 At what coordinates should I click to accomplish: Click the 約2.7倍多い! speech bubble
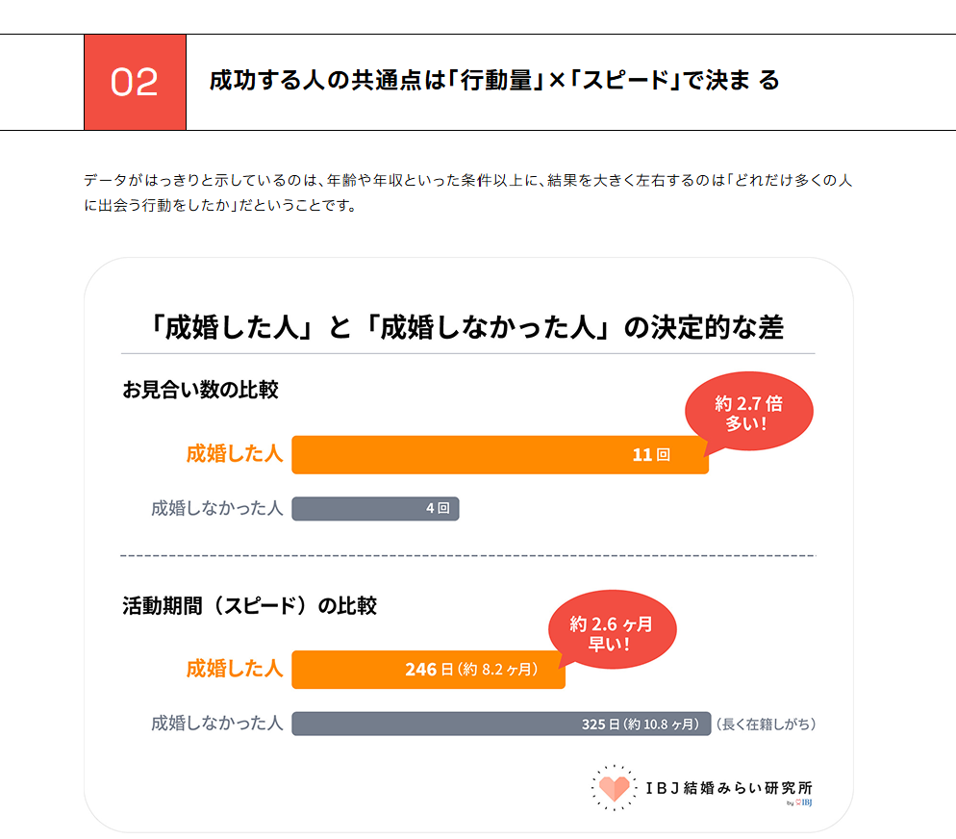click(748, 412)
